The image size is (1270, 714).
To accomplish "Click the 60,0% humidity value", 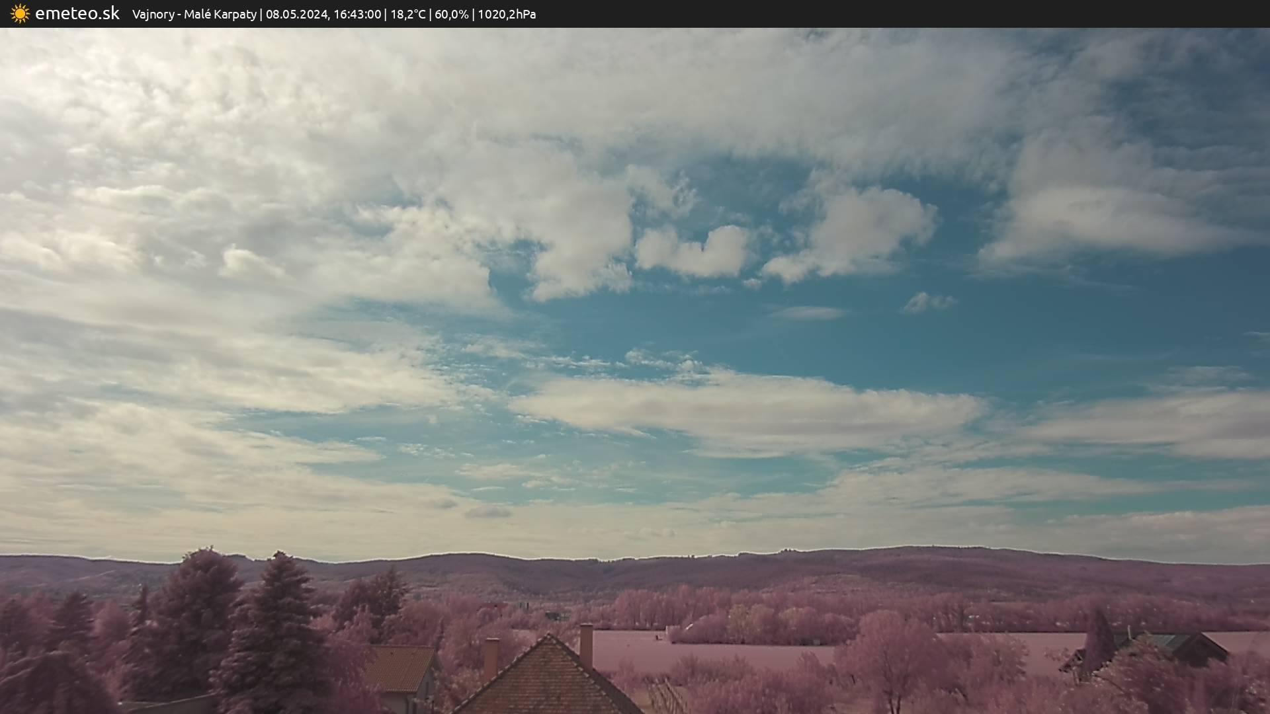I will (451, 14).
